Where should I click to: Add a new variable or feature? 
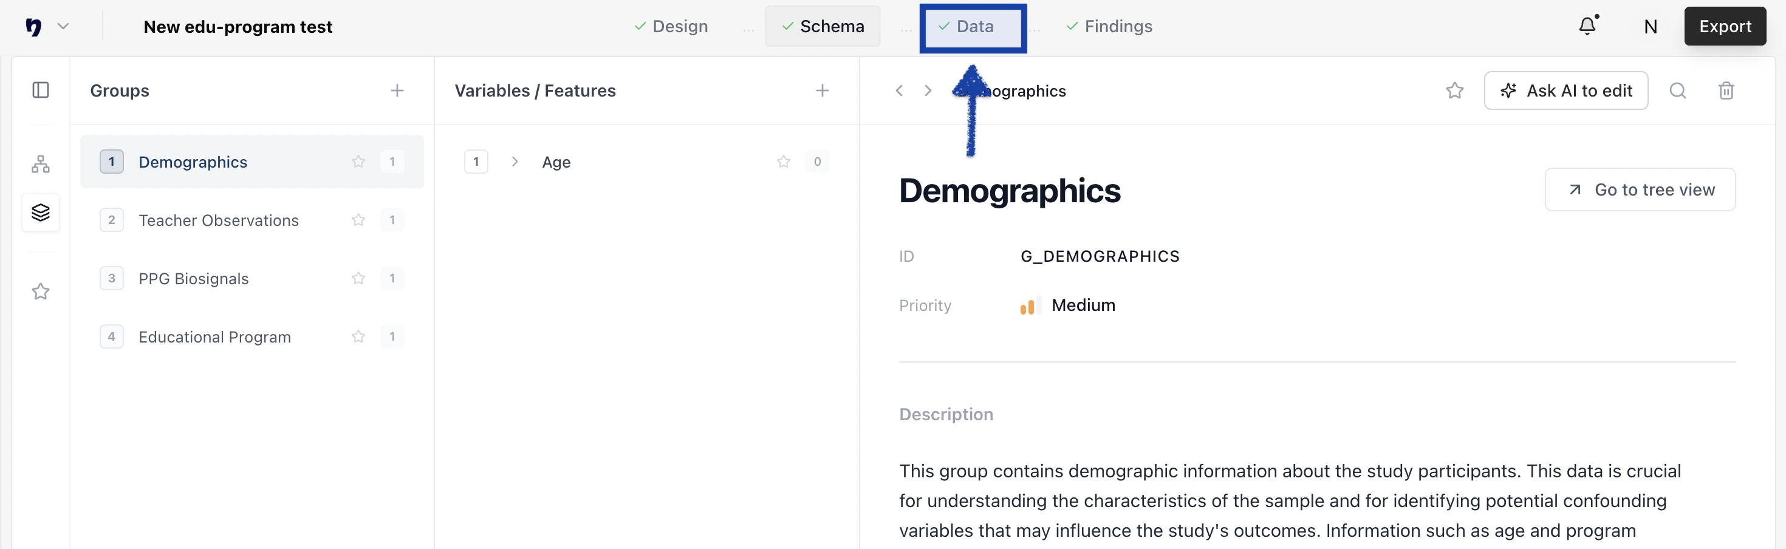pyautogui.click(x=821, y=91)
